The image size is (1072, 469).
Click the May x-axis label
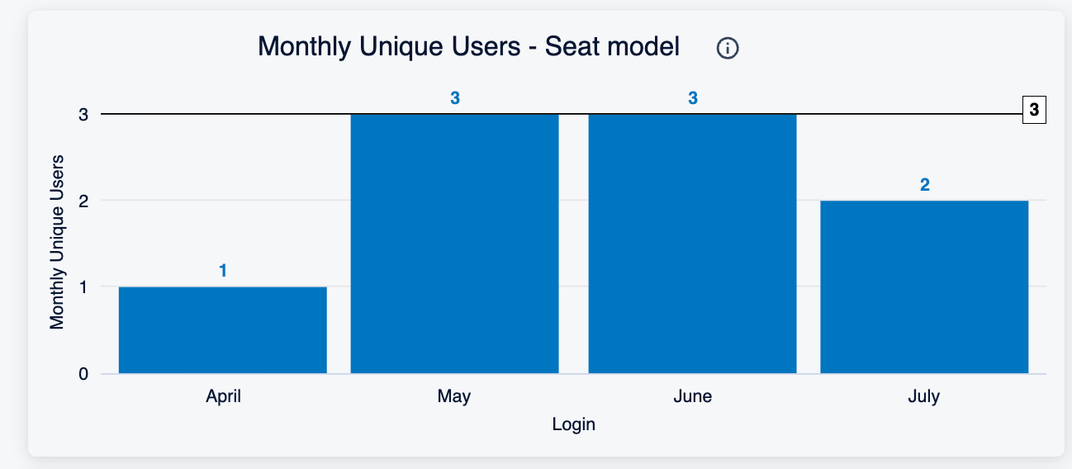click(x=454, y=396)
